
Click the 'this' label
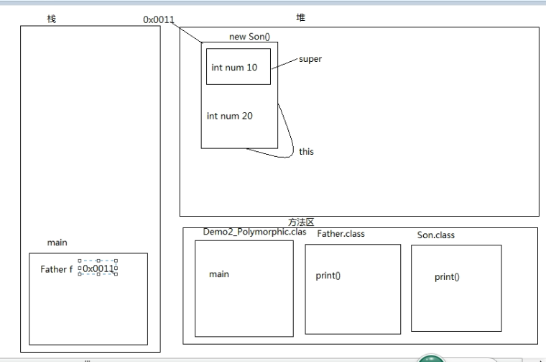(x=306, y=152)
